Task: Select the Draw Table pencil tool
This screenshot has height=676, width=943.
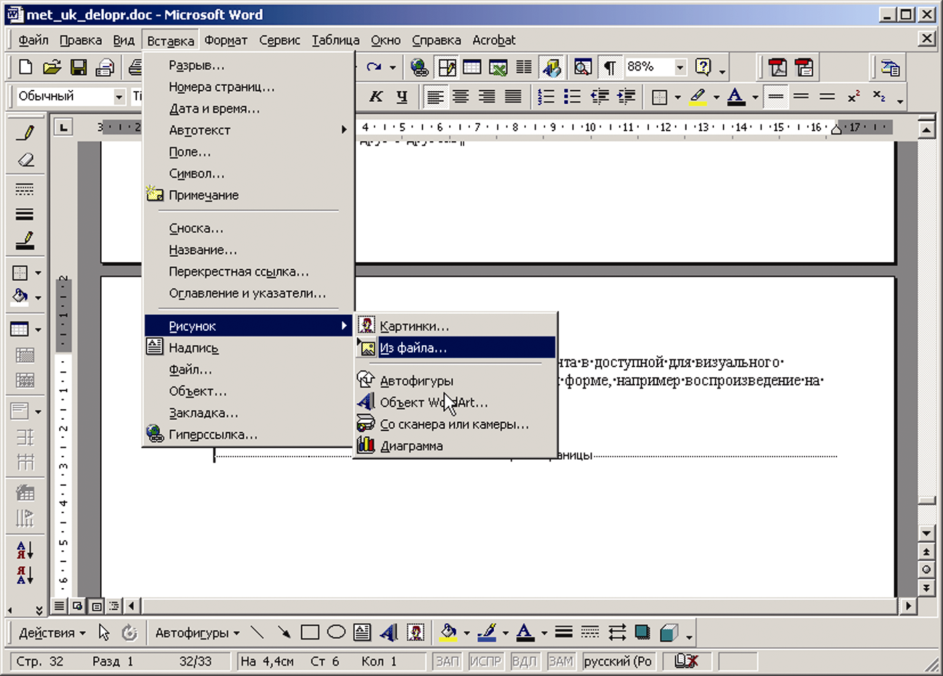Action: click(x=25, y=132)
